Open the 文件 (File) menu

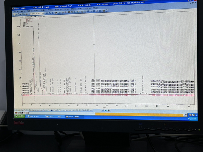[x=16, y=12]
